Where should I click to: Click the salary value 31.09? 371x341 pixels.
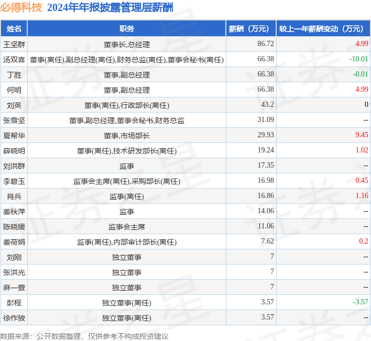pos(266,119)
